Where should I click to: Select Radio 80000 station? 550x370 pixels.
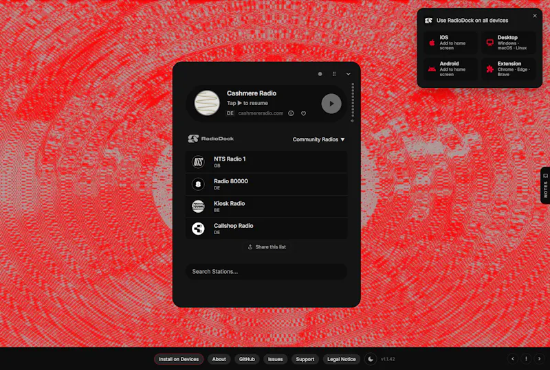pos(267,184)
